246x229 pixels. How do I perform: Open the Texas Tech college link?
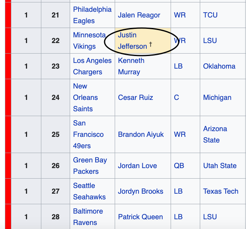pyautogui.click(x=221, y=191)
